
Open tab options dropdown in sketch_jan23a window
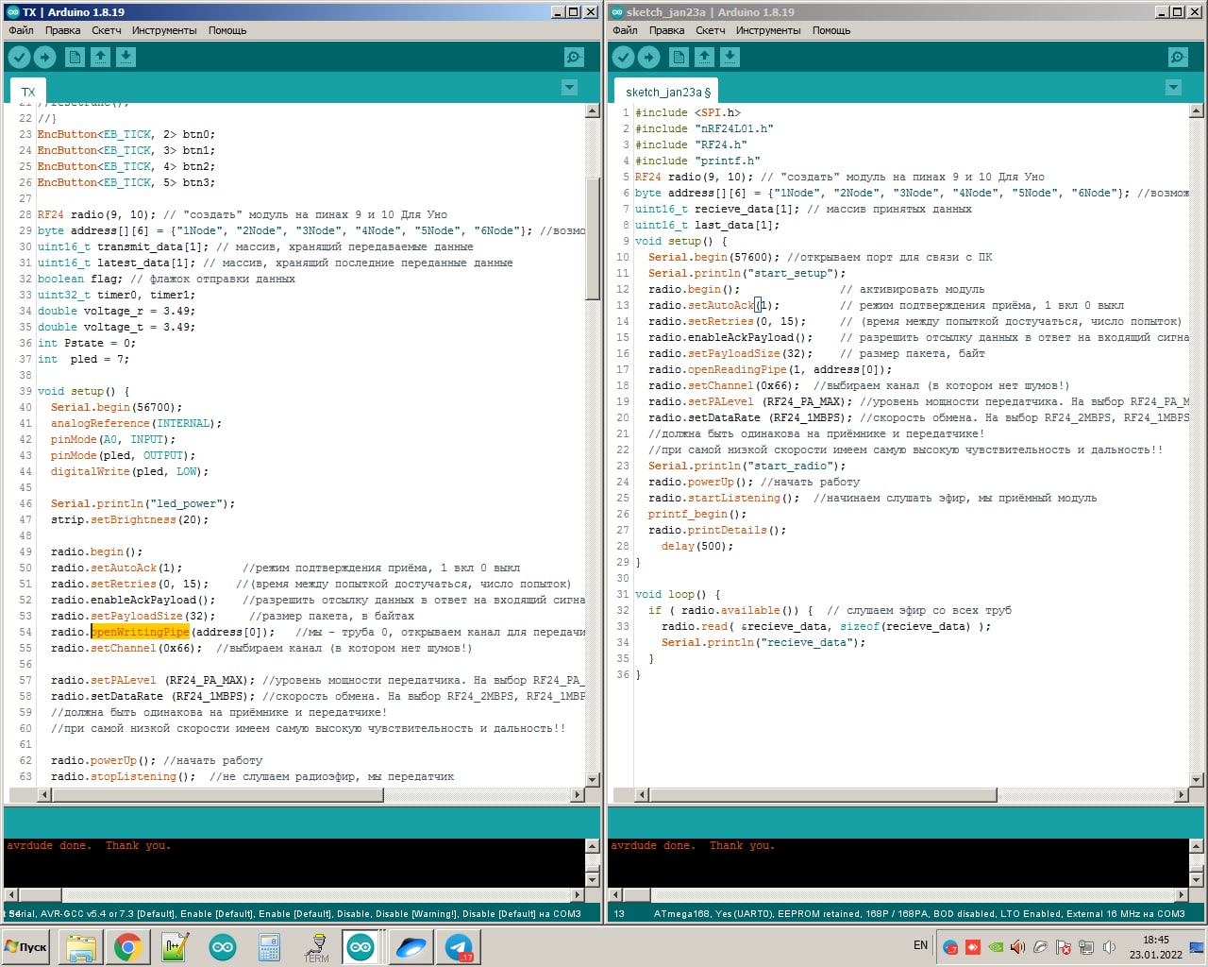[1173, 88]
